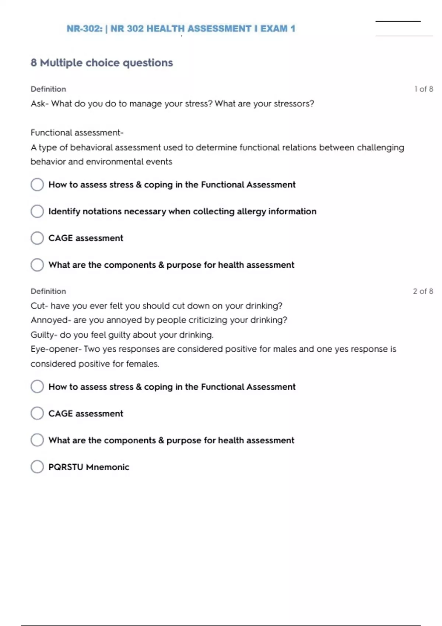This screenshot has height=626, width=442.
Task: Select 'CAGE assessment' option in question 1
Action: pyautogui.click(x=37, y=238)
